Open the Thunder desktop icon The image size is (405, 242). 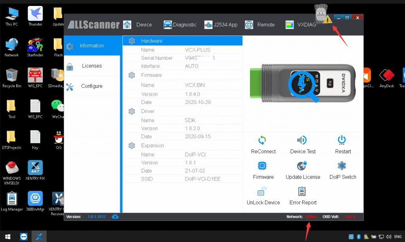(35, 17)
